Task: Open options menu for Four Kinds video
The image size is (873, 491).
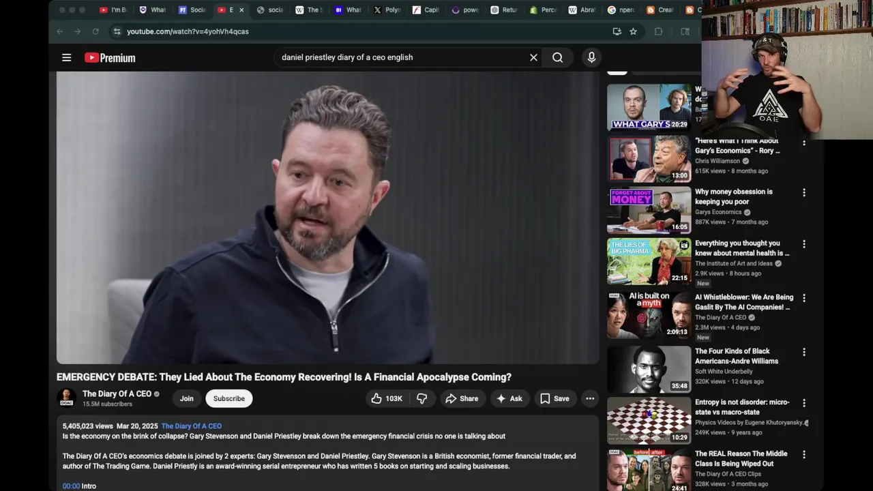Action: [x=803, y=352]
